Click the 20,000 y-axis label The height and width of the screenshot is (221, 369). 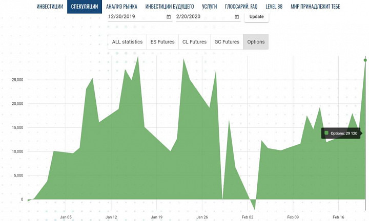tap(17, 104)
